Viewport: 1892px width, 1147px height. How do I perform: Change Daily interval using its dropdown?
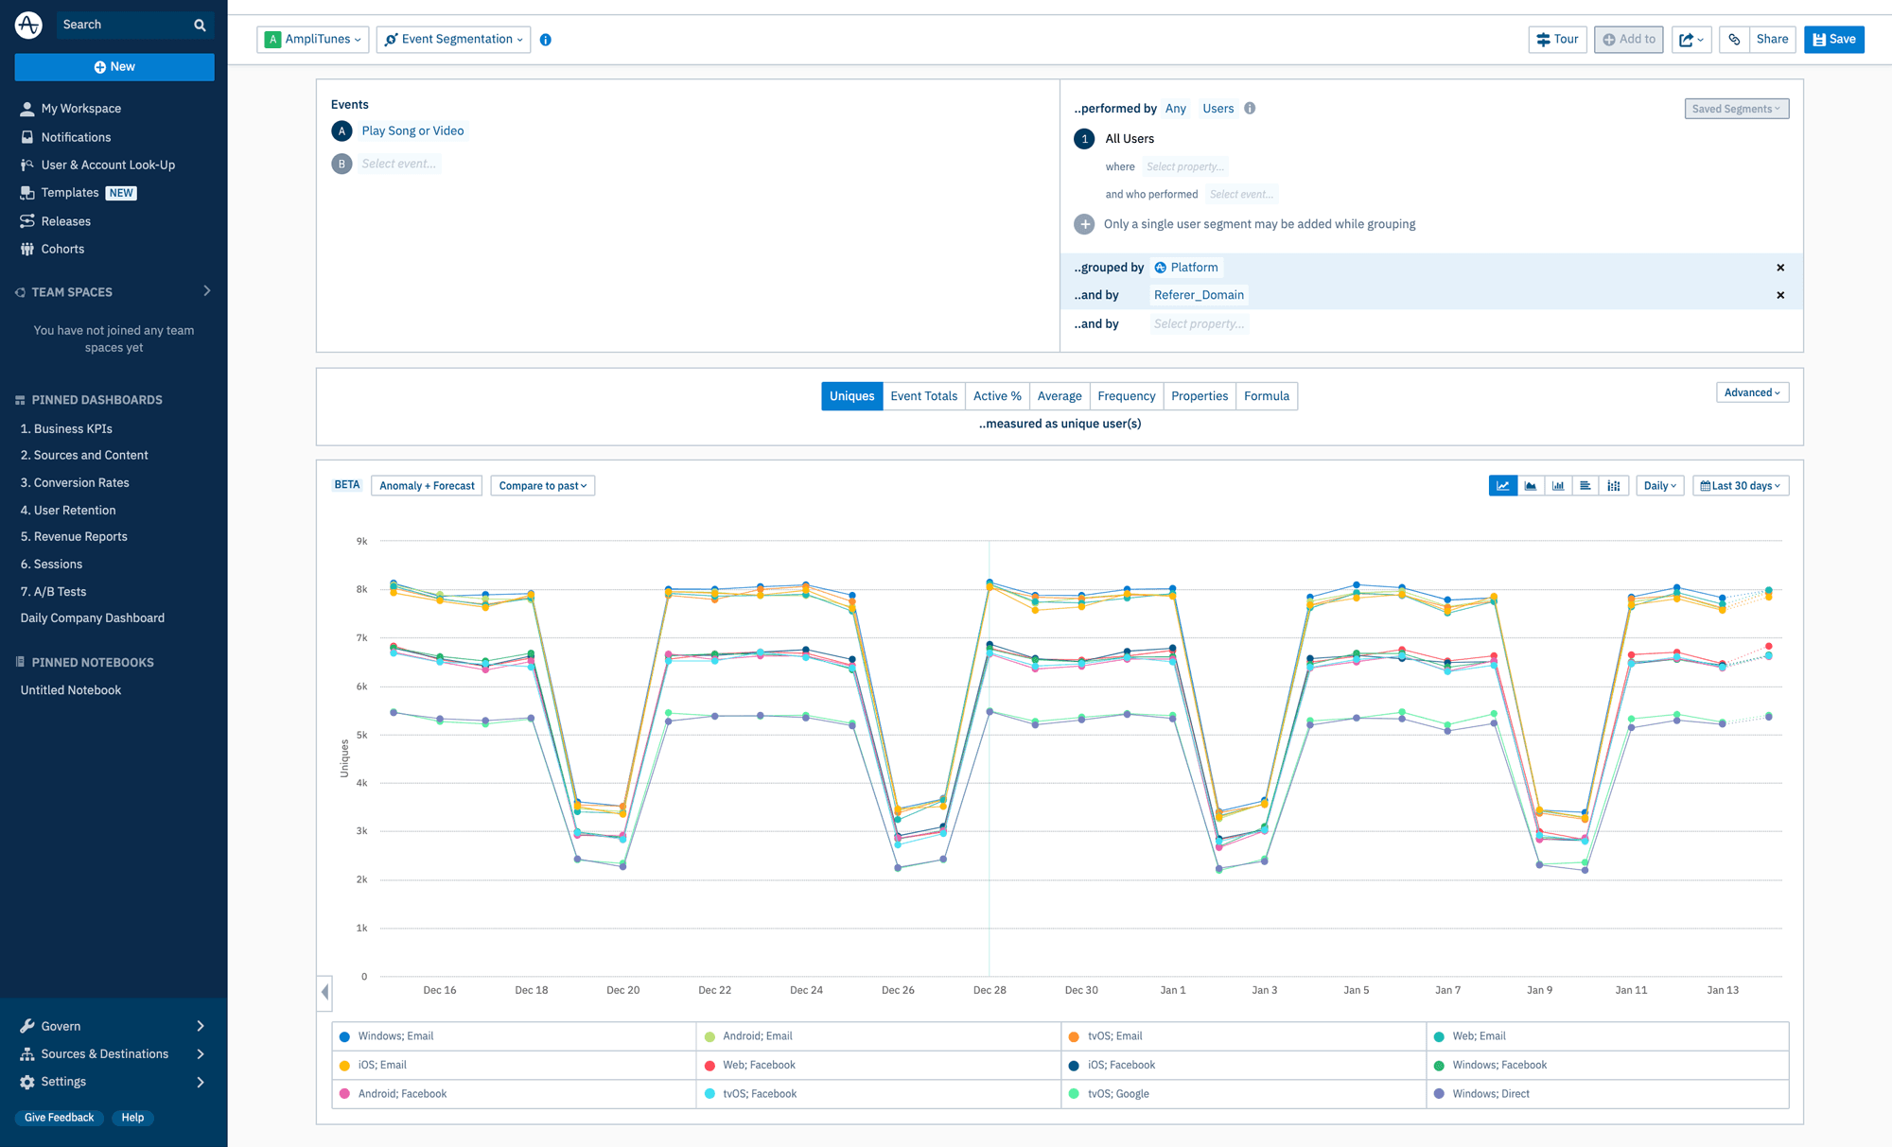click(x=1659, y=485)
